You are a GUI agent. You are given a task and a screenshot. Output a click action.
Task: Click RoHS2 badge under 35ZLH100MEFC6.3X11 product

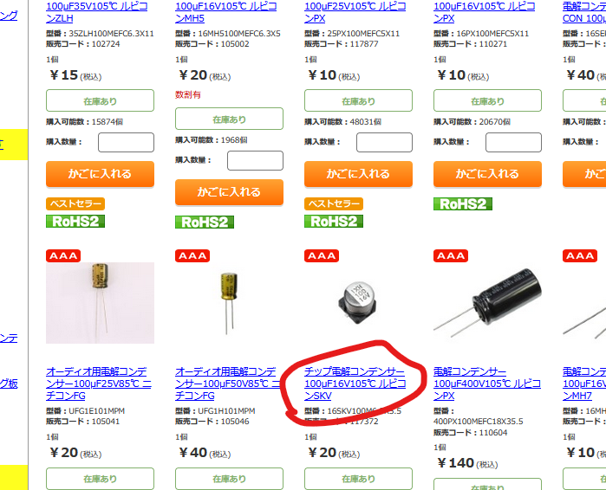pyautogui.click(x=75, y=222)
